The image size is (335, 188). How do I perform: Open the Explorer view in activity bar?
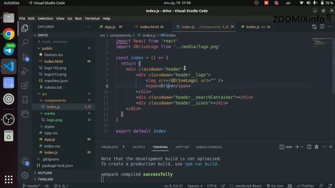(25, 28)
